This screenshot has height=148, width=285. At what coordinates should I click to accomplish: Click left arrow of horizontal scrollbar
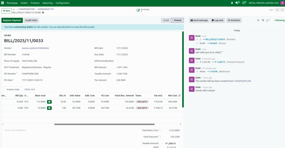[x=3, y=124]
